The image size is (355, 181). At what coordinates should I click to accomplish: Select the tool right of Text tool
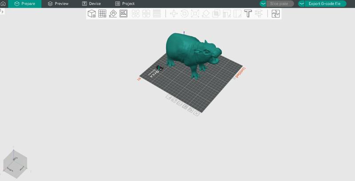258,14
